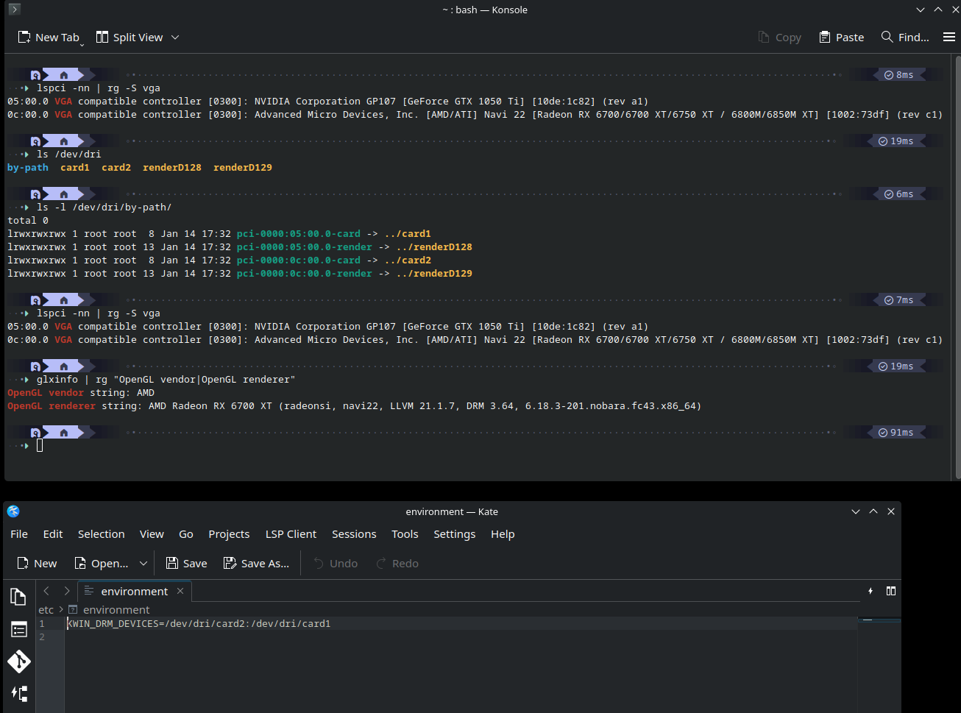Open Konsole's hamburger menu
Image resolution: width=961 pixels, height=713 pixels.
click(x=949, y=37)
